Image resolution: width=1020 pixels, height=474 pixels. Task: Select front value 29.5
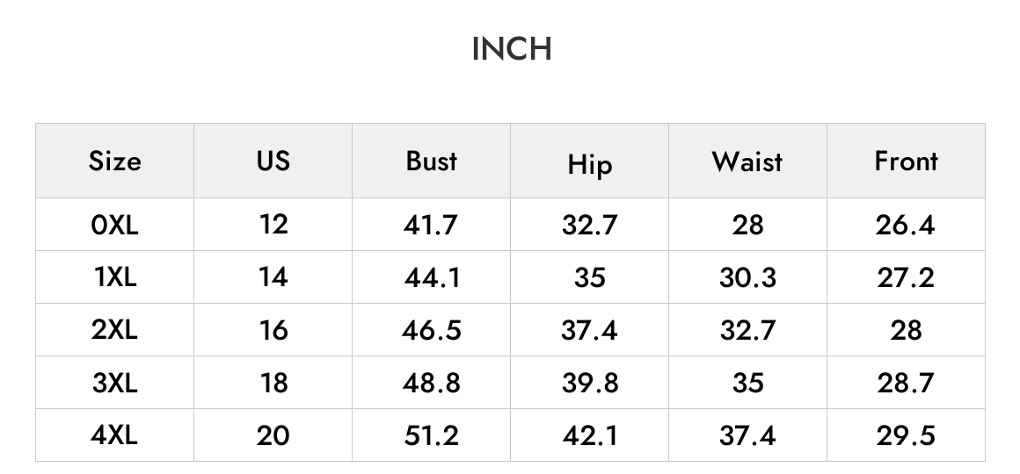pyautogui.click(x=906, y=435)
